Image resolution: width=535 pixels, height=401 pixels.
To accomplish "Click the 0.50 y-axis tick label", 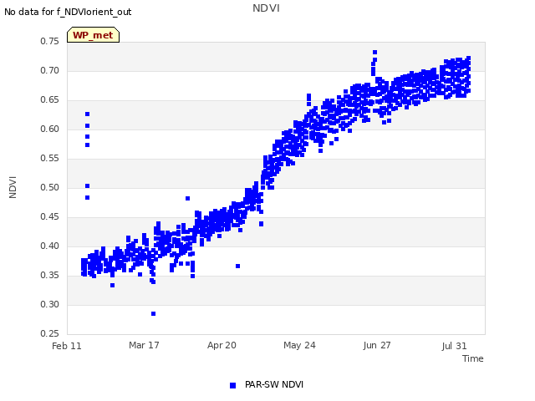I will pyautogui.click(x=49, y=187).
